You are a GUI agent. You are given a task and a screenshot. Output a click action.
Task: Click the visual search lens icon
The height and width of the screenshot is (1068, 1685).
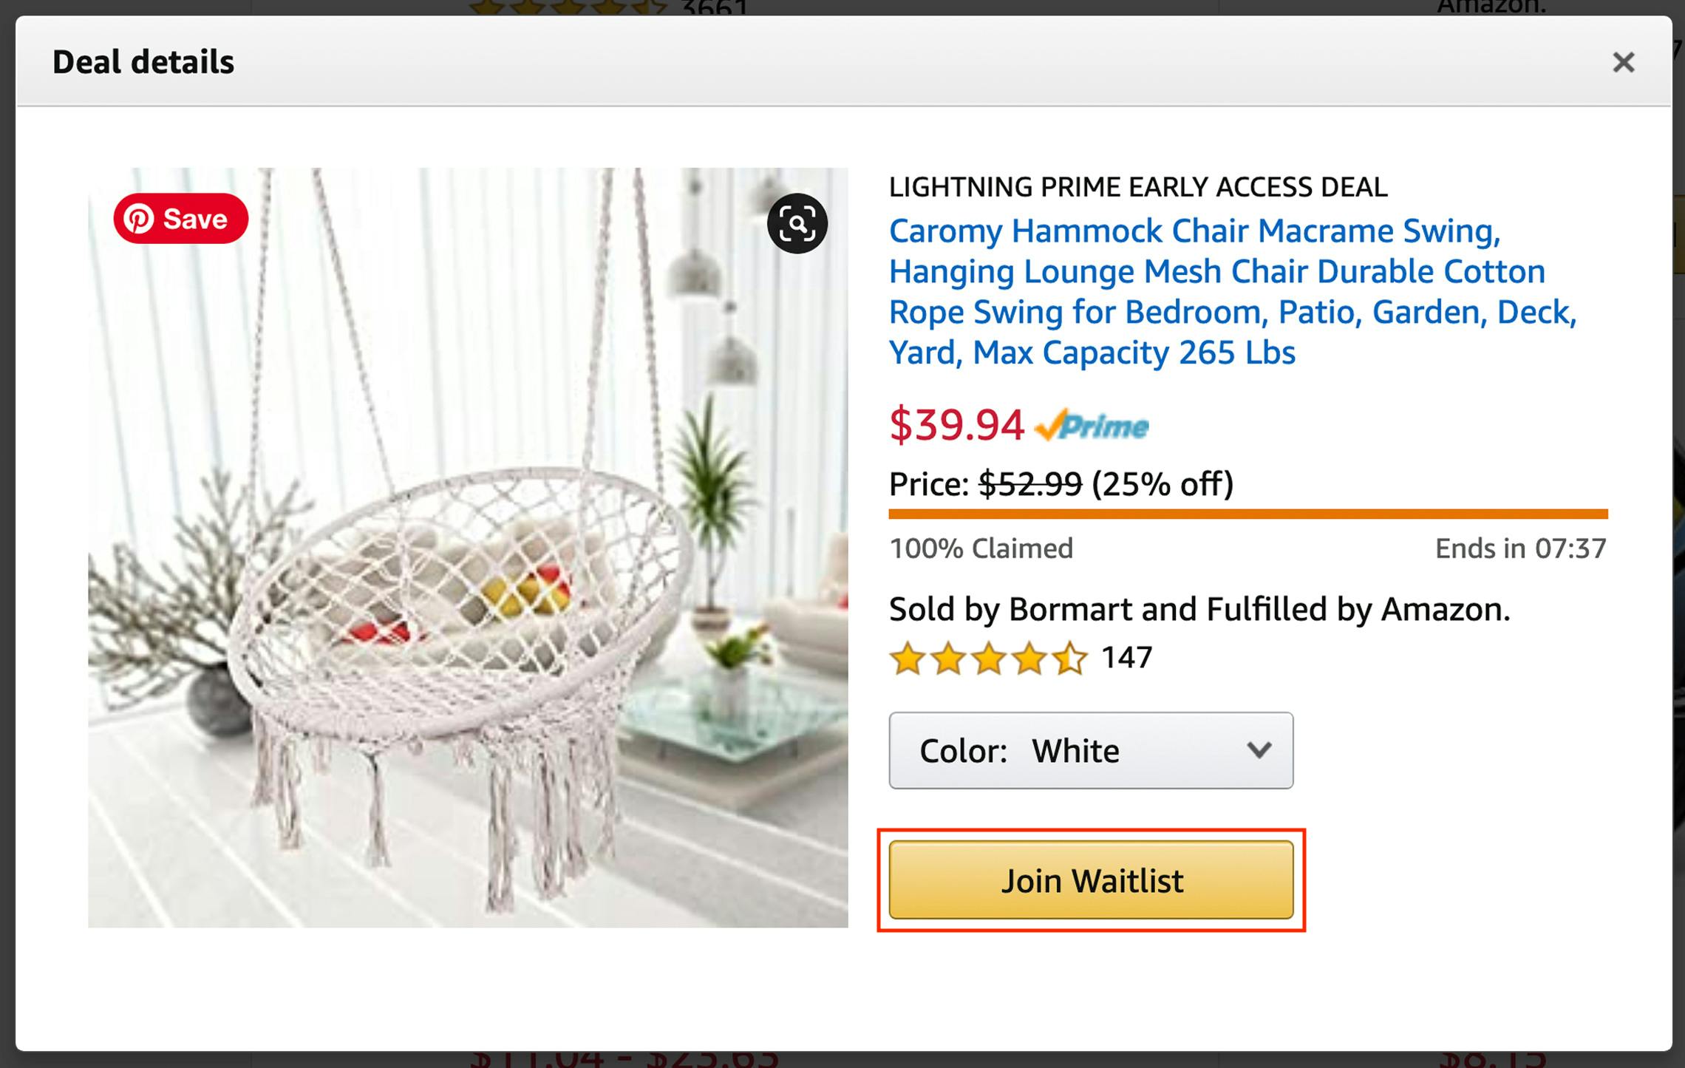797,223
